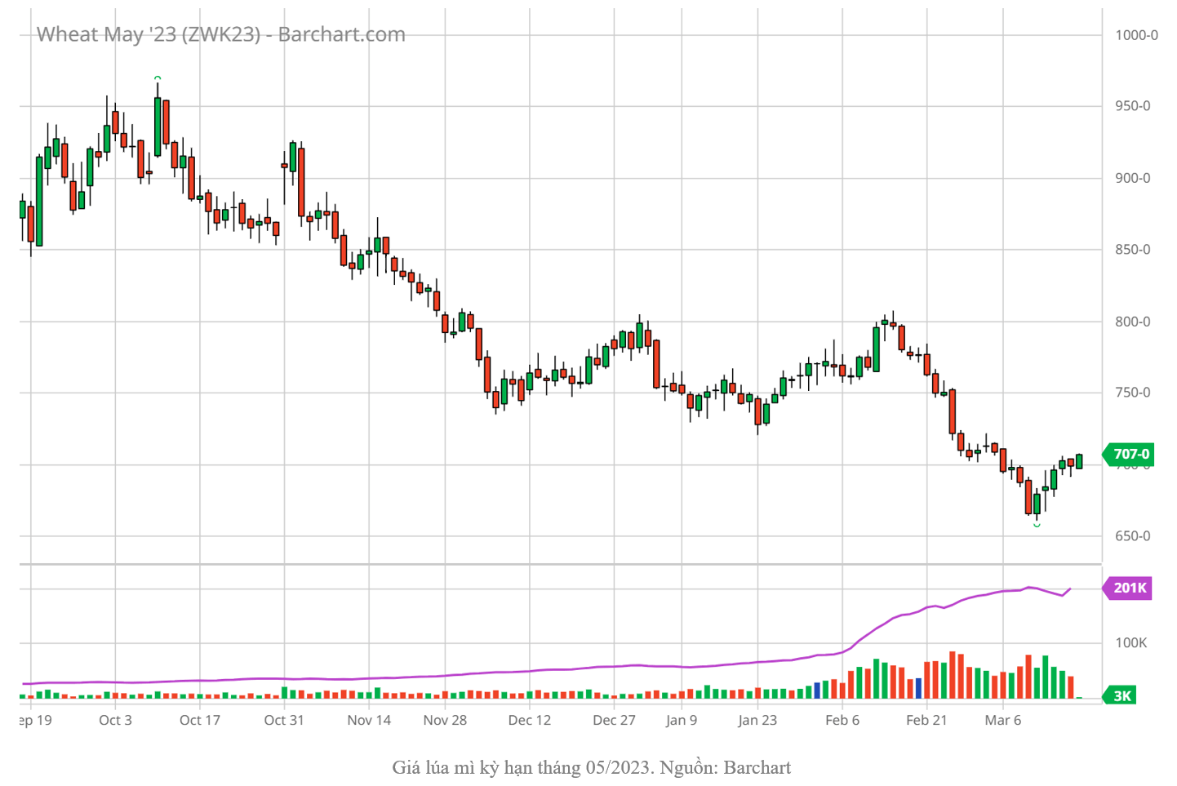Click the 900-0 price axis label
1177x786 pixels.
click(1133, 178)
